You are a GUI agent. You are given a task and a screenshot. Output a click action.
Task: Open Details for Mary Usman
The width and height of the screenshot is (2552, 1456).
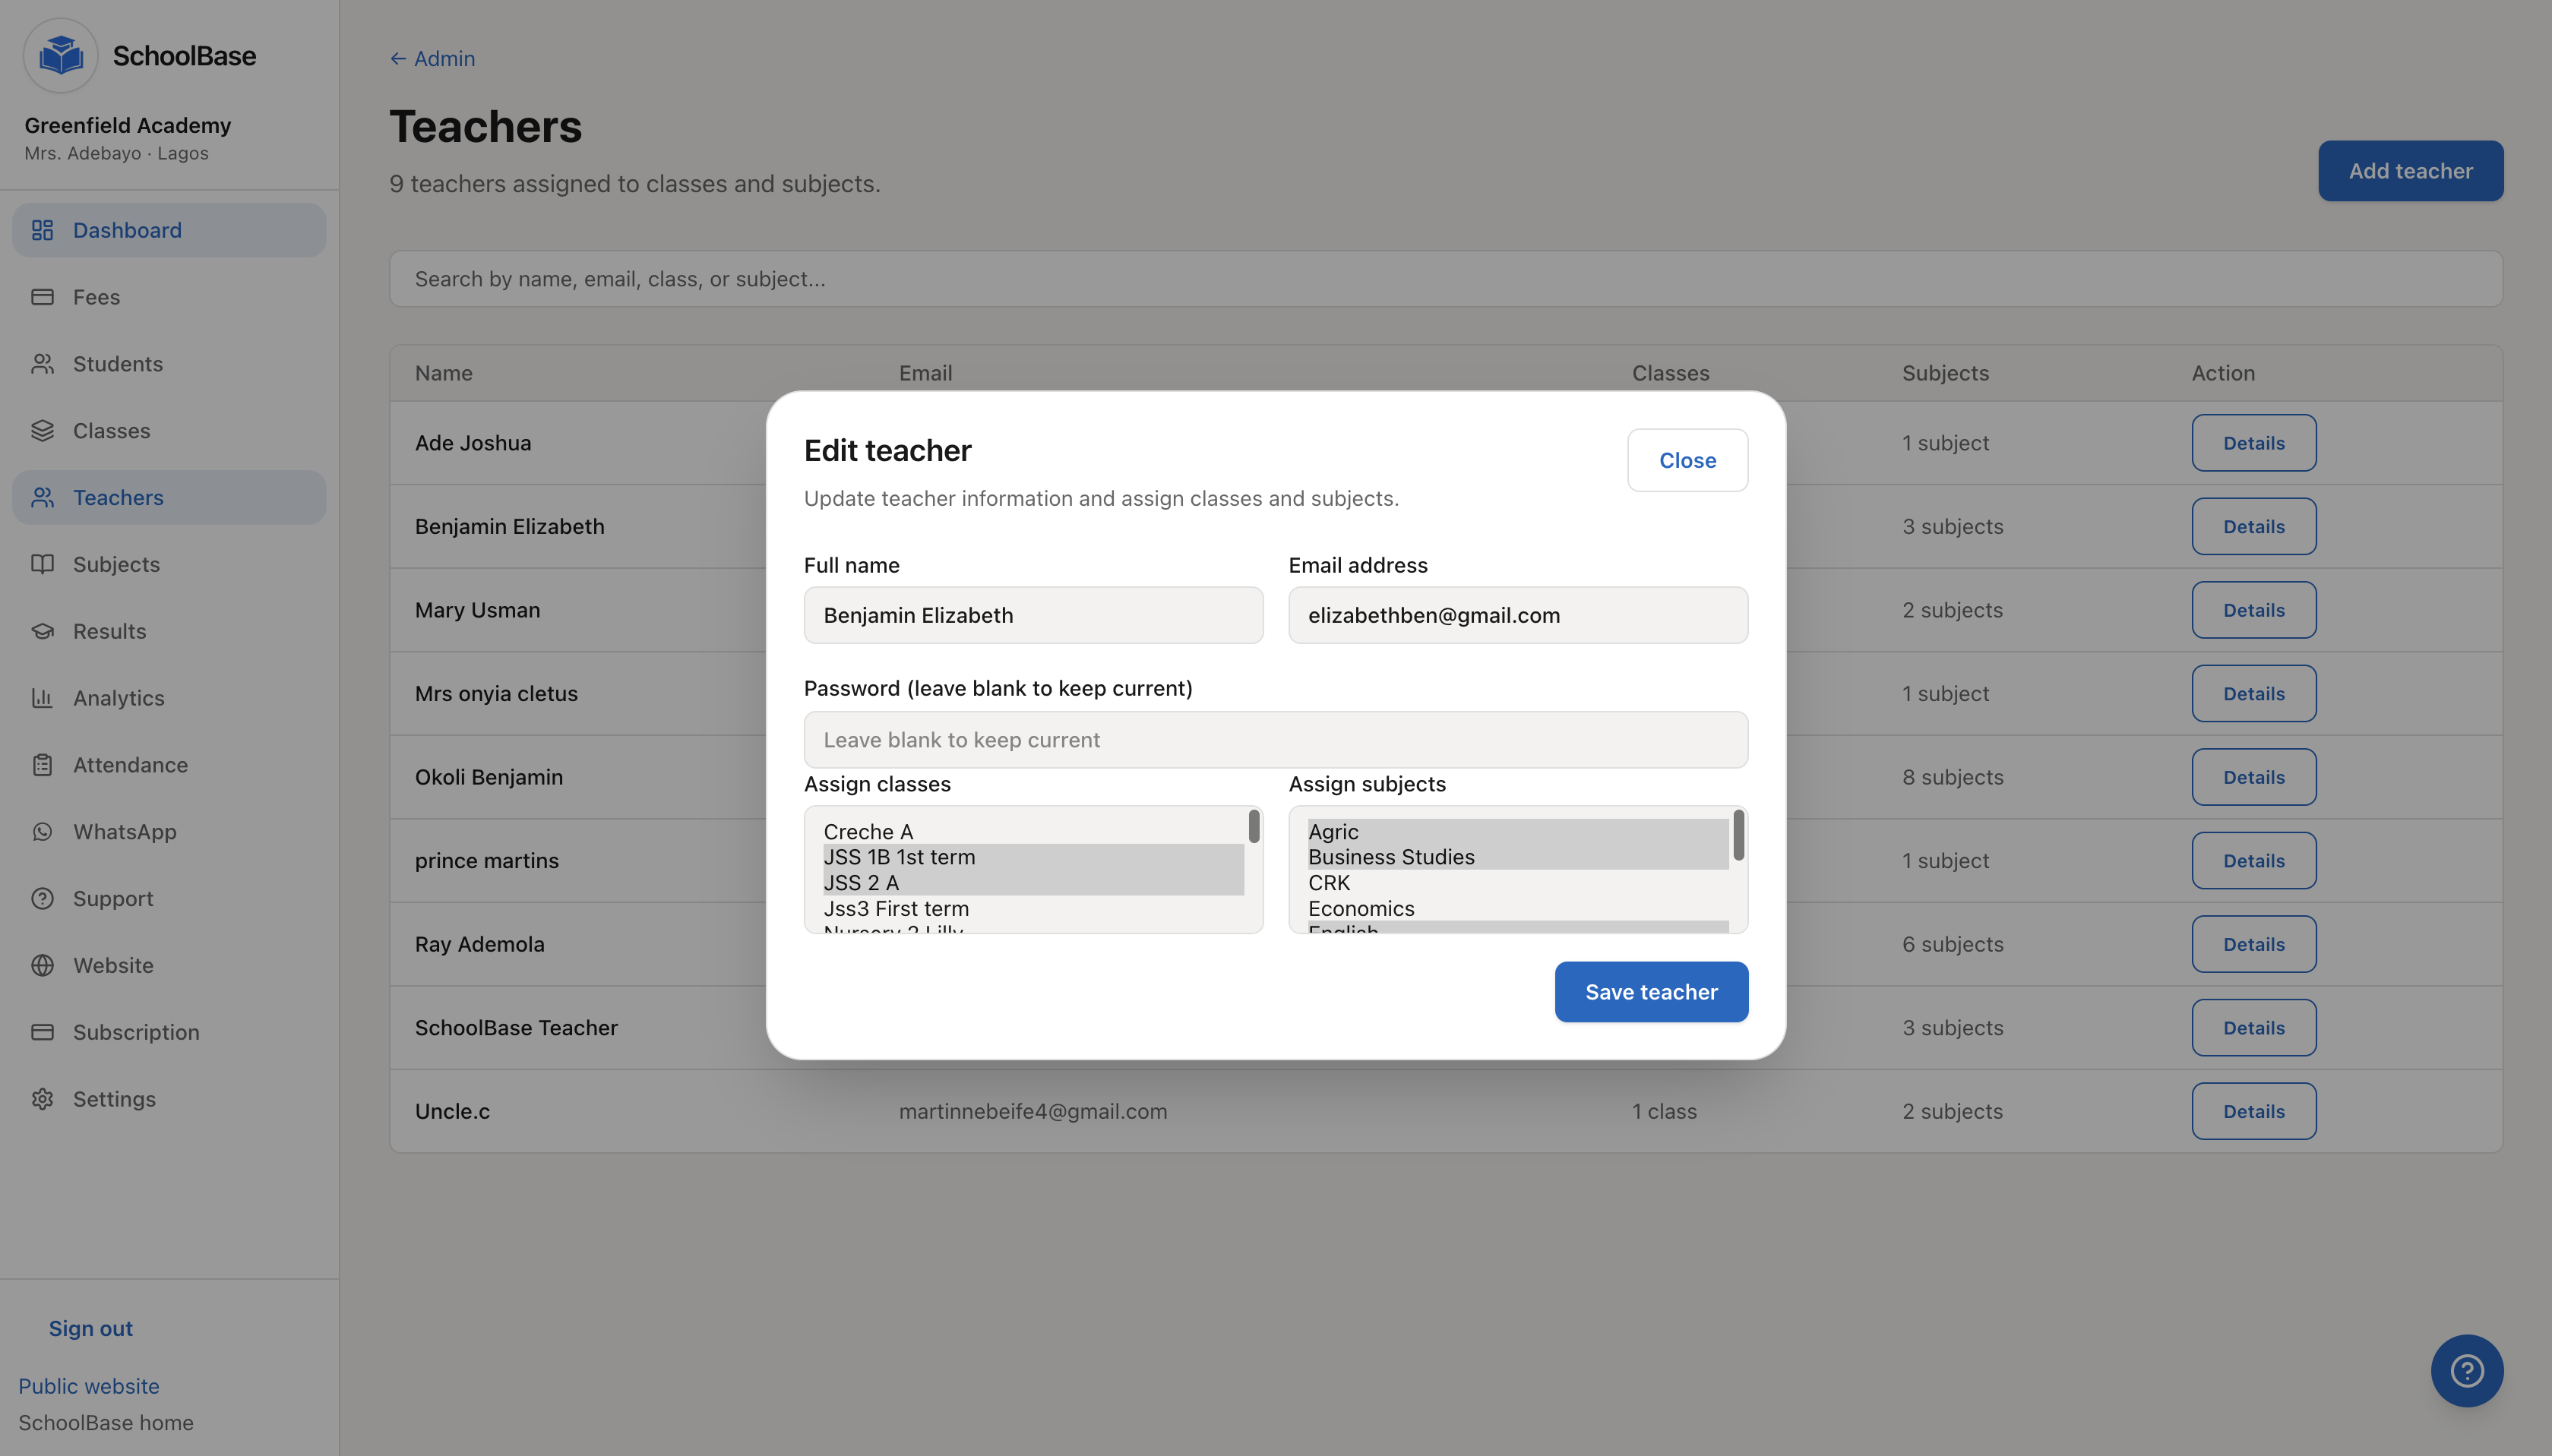(2253, 610)
